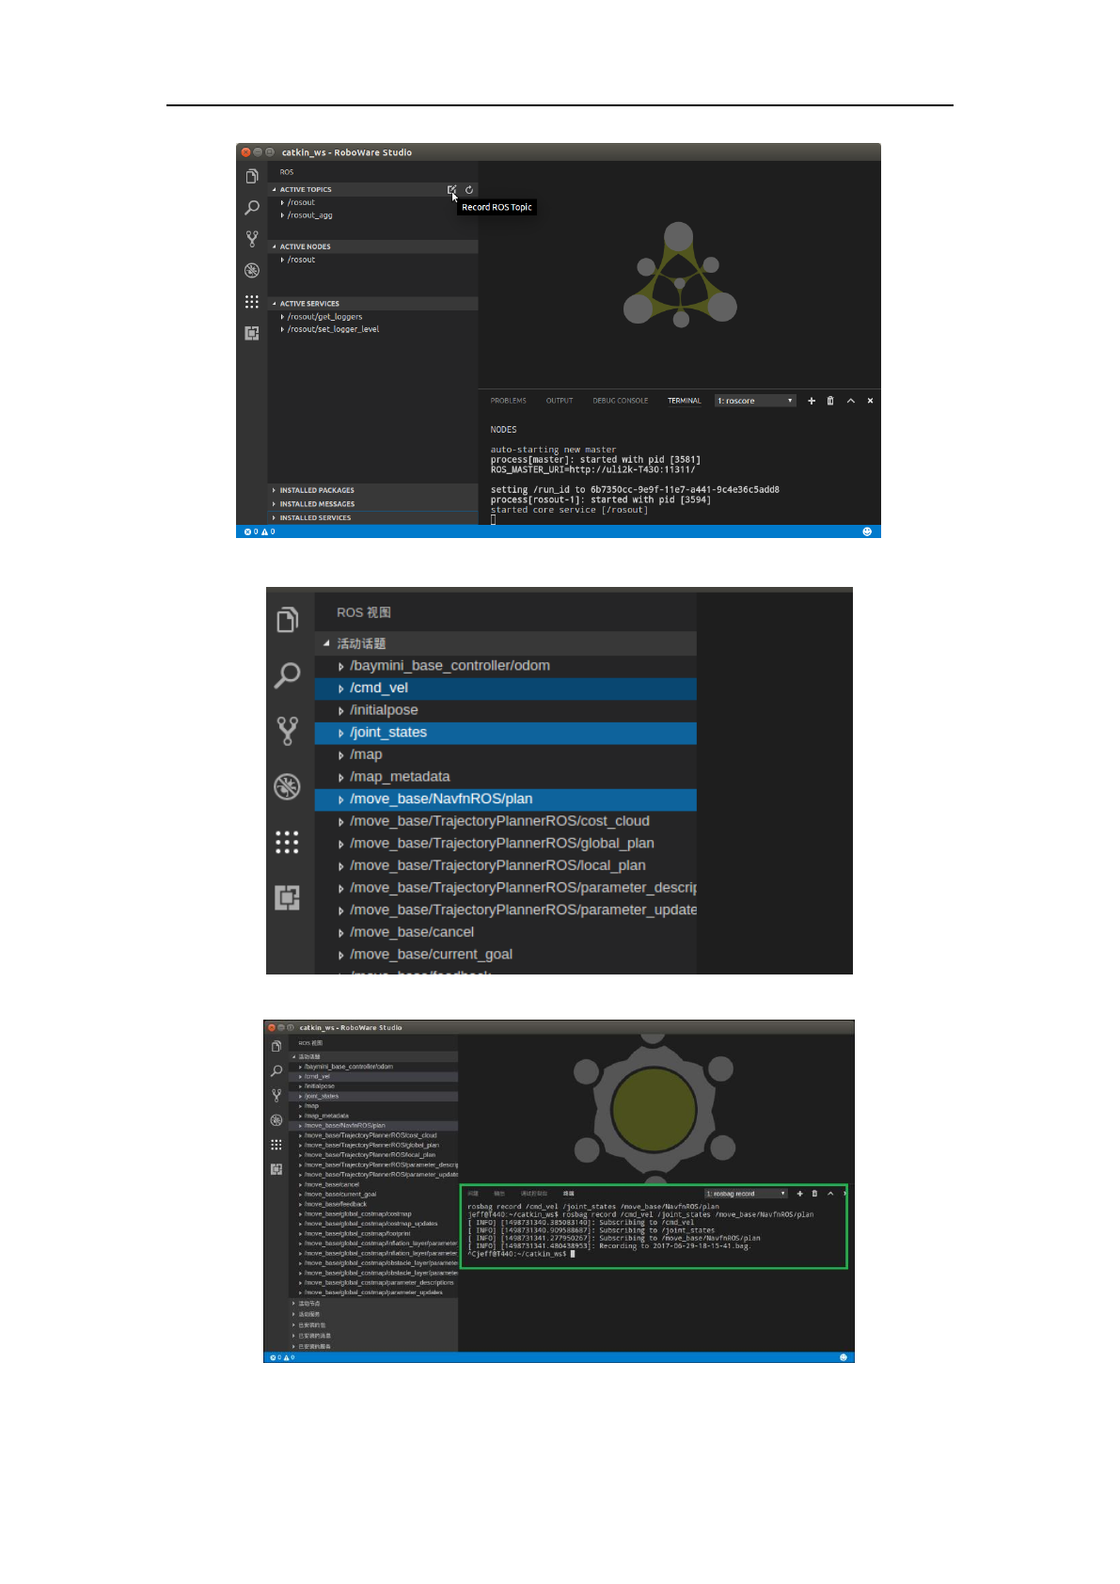Open debug icon in rosbag record window

pos(276,1120)
